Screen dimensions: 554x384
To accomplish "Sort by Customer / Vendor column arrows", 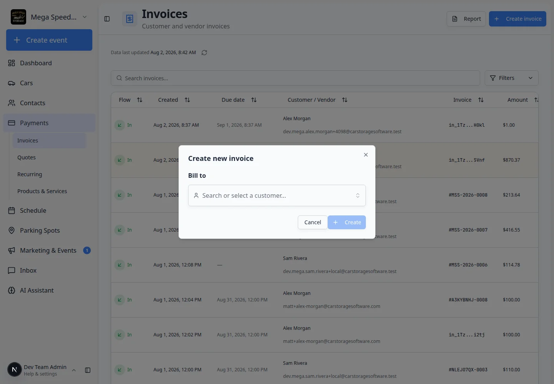I will pyautogui.click(x=345, y=100).
